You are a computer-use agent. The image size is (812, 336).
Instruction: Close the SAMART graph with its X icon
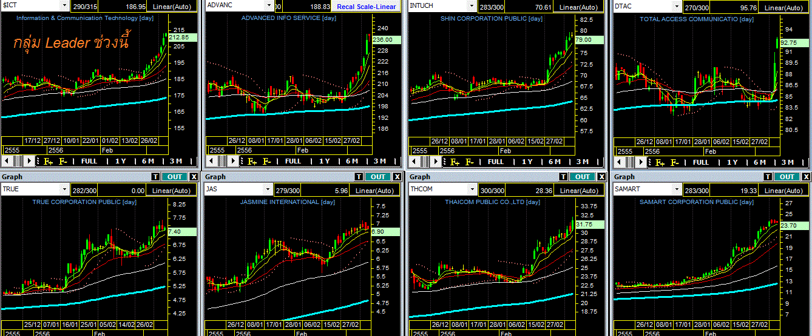[807, 177]
